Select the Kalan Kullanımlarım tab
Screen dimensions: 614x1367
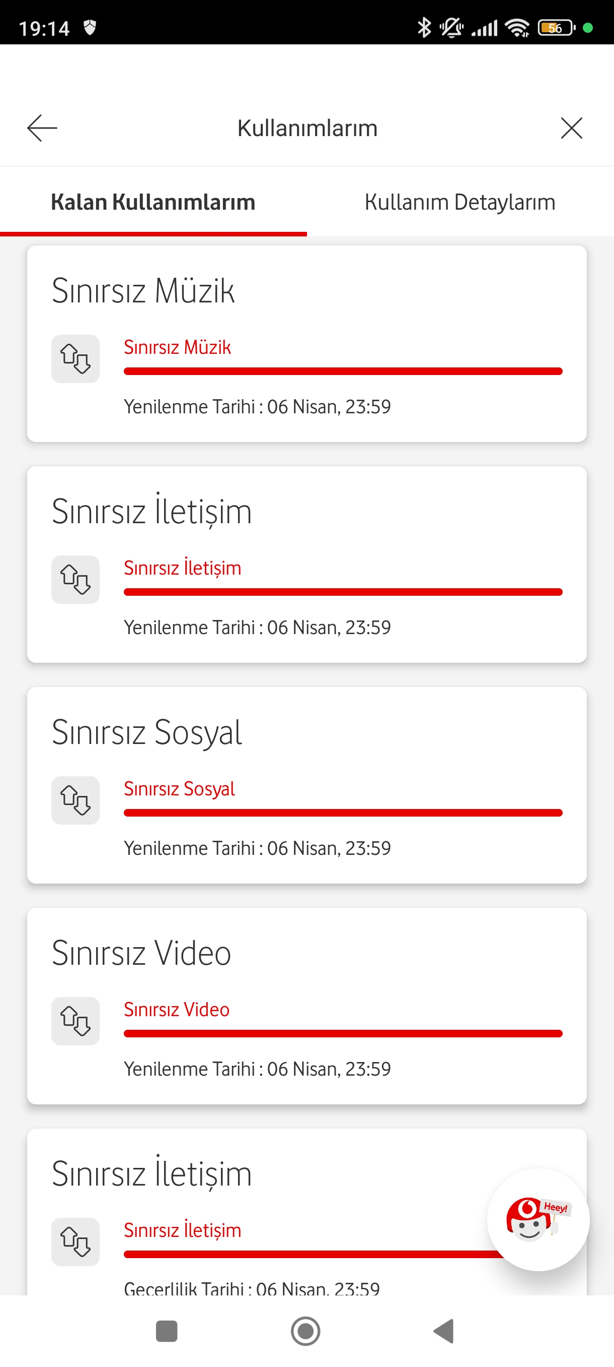tap(153, 202)
